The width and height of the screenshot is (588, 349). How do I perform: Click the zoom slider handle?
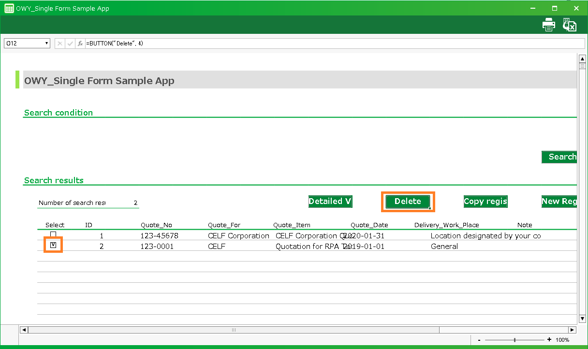(514, 340)
